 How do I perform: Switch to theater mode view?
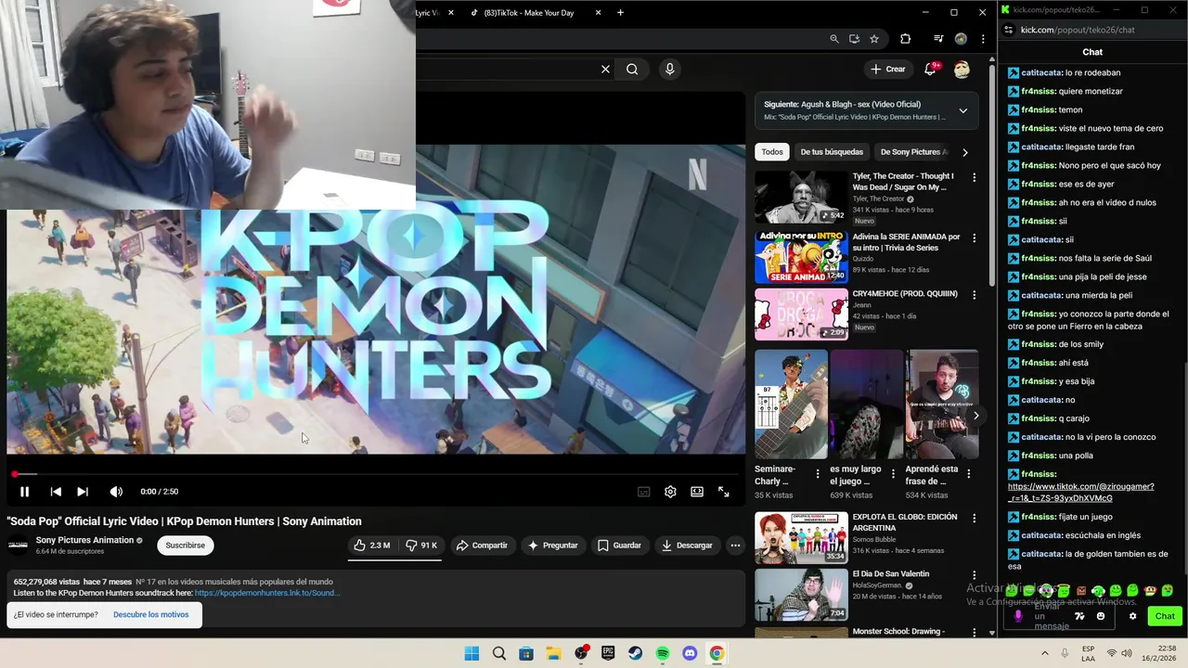(x=697, y=492)
